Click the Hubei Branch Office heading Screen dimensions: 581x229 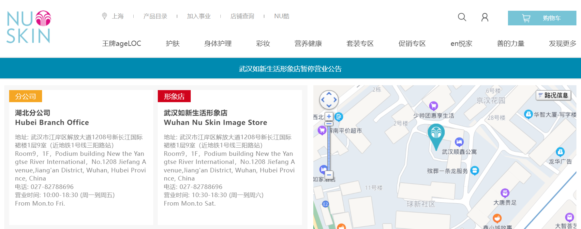coord(52,122)
